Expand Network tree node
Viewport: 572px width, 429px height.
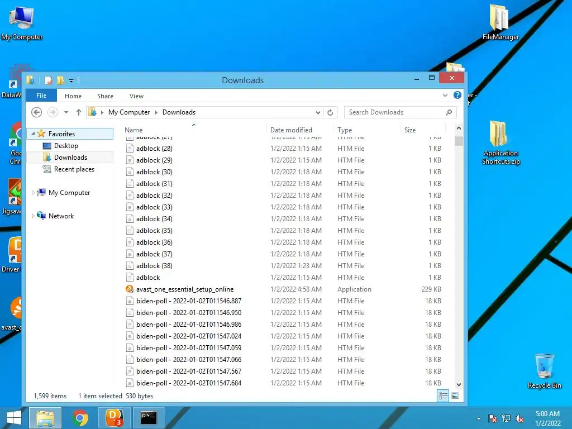[33, 216]
